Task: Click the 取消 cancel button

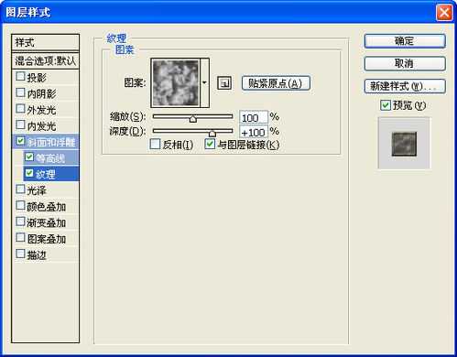Action: (405, 63)
